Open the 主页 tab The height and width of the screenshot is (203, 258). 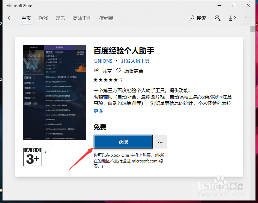coord(26,18)
